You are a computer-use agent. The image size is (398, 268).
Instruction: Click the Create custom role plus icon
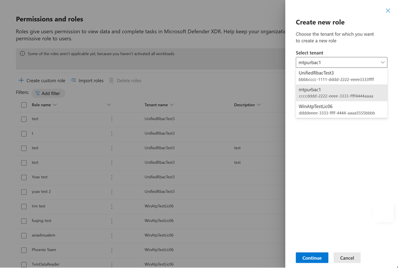21,80
